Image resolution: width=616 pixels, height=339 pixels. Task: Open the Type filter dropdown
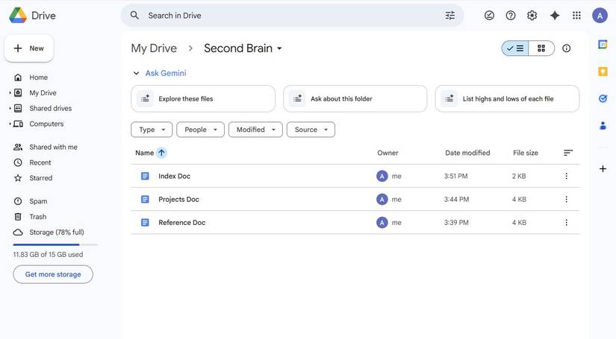coord(152,130)
